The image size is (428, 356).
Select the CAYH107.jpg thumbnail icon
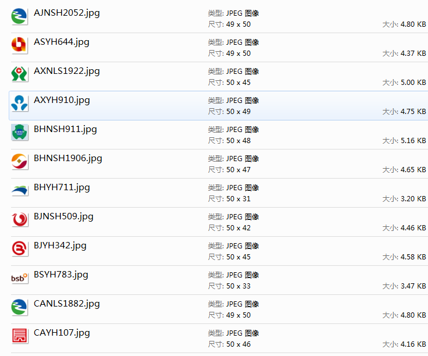click(19, 336)
